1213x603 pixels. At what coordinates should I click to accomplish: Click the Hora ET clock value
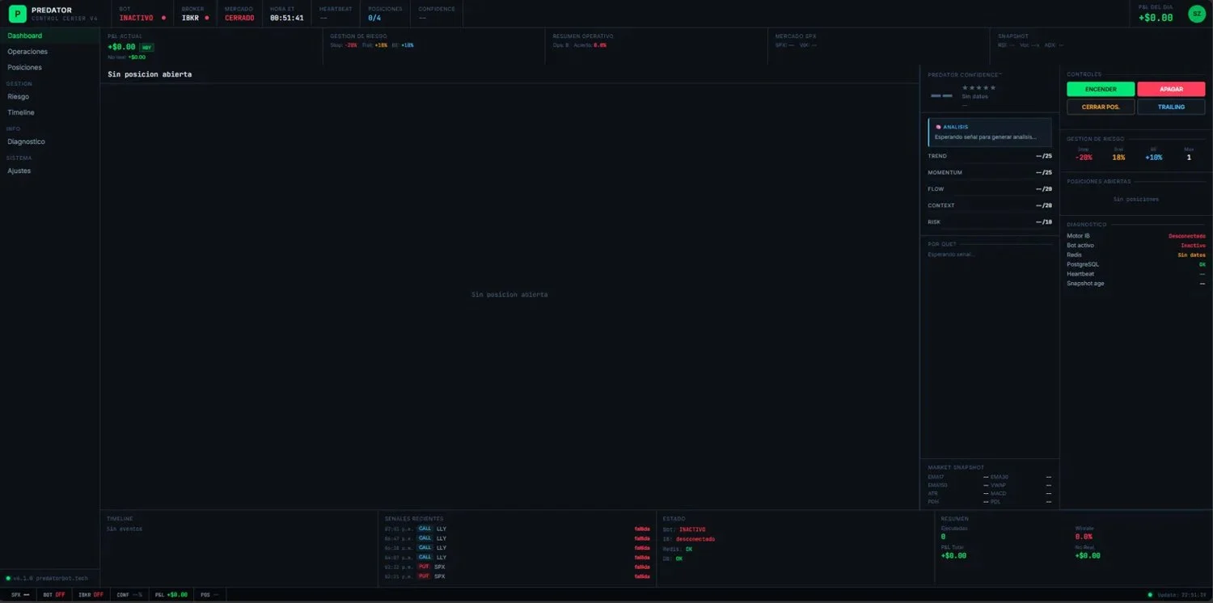click(x=287, y=18)
